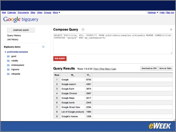Open the Video link

[40, 12]
